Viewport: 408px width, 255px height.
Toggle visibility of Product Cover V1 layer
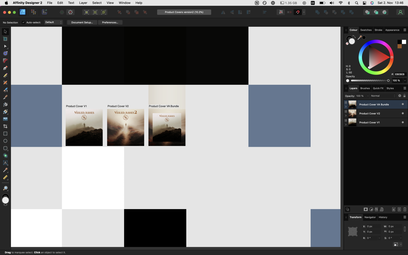[x=403, y=122]
